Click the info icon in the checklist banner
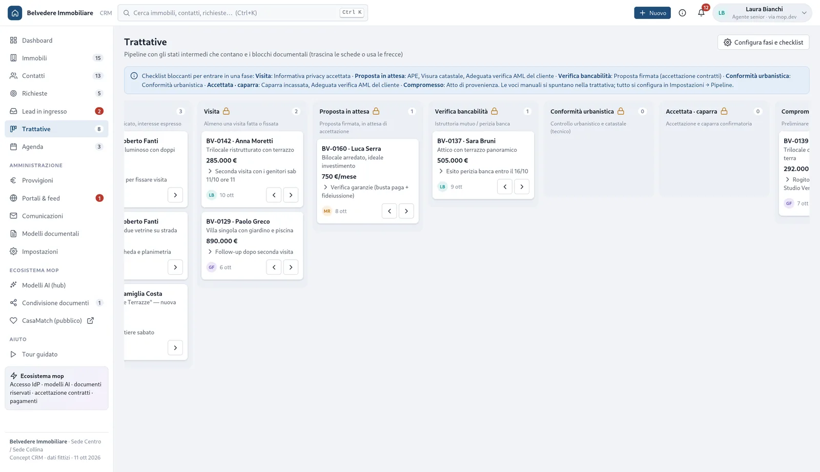The image size is (820, 472). tap(134, 76)
